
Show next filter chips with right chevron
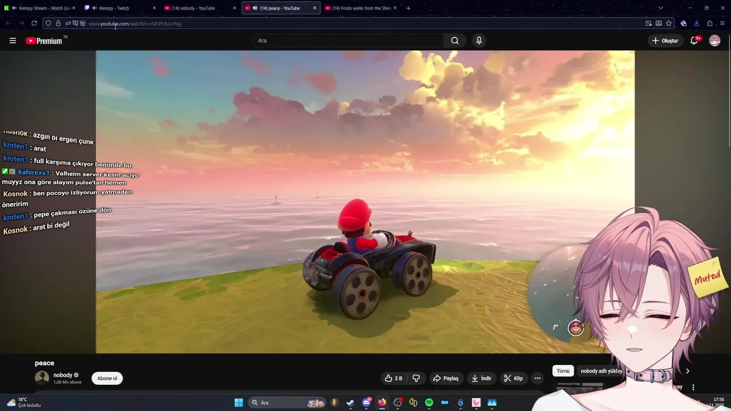pos(688,371)
